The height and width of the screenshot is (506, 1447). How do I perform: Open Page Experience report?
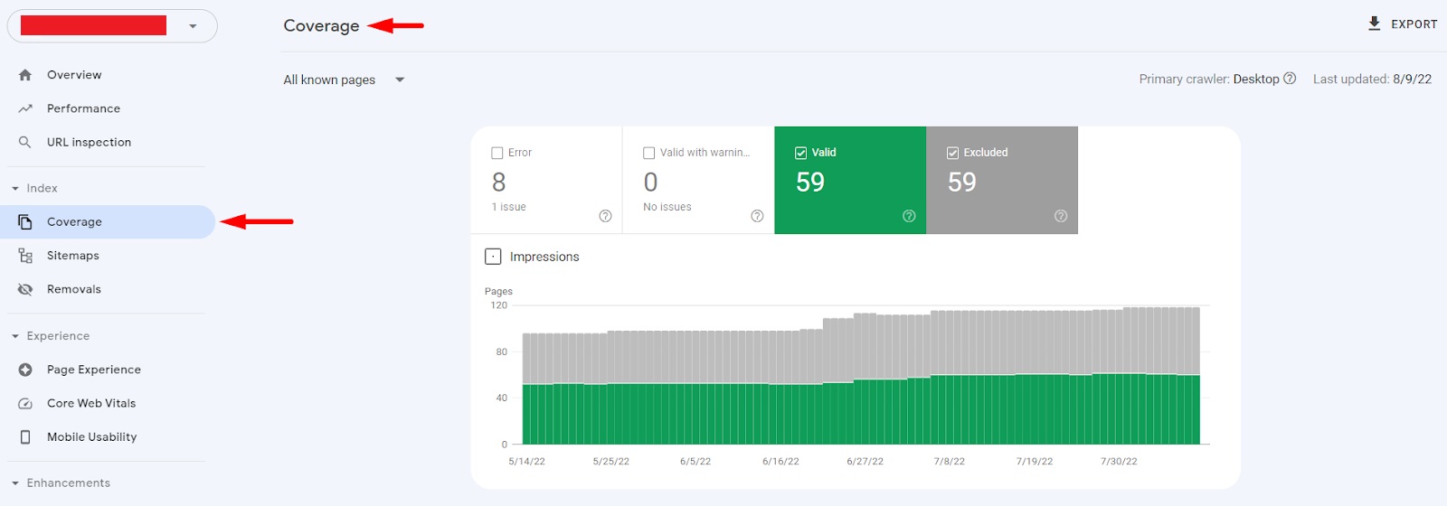(93, 370)
